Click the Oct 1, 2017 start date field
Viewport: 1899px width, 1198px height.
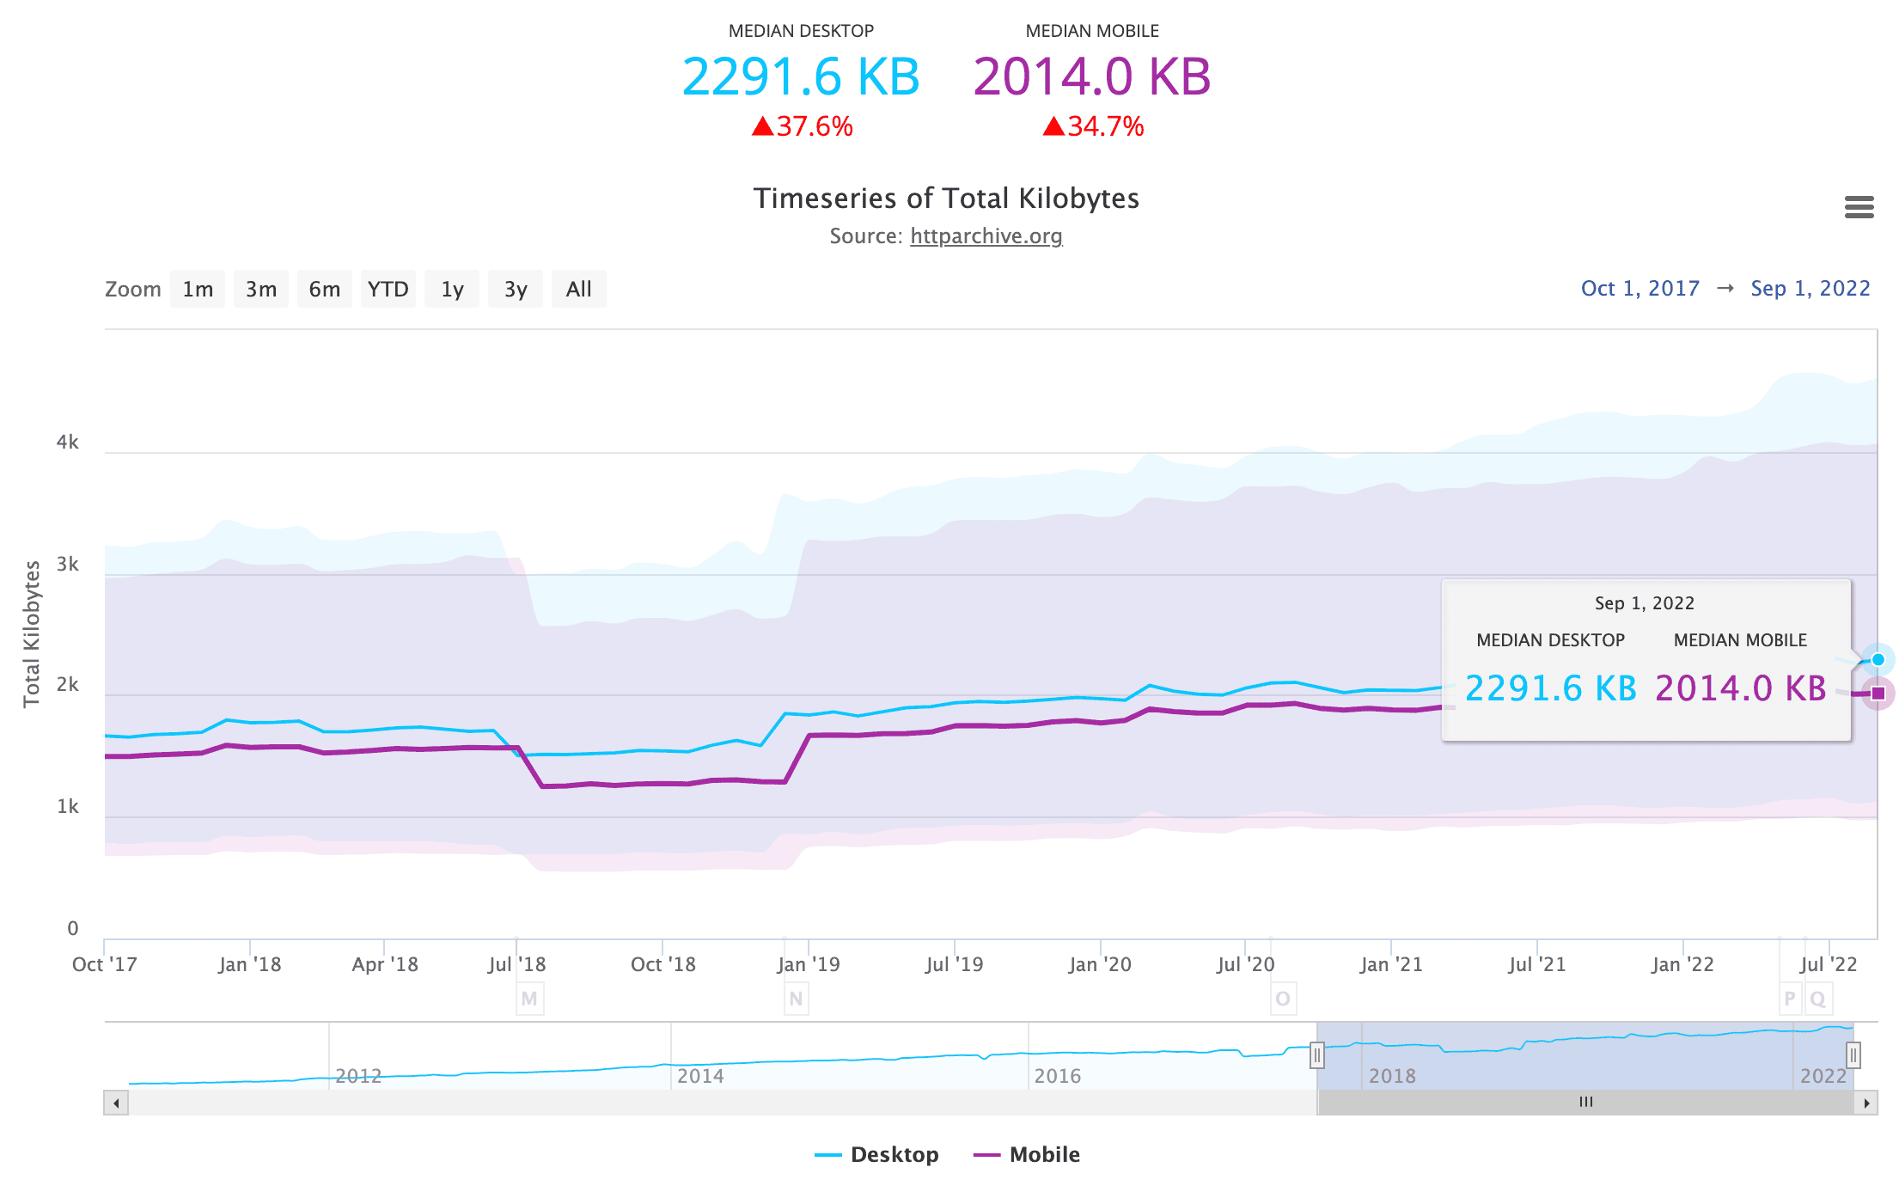1639,289
